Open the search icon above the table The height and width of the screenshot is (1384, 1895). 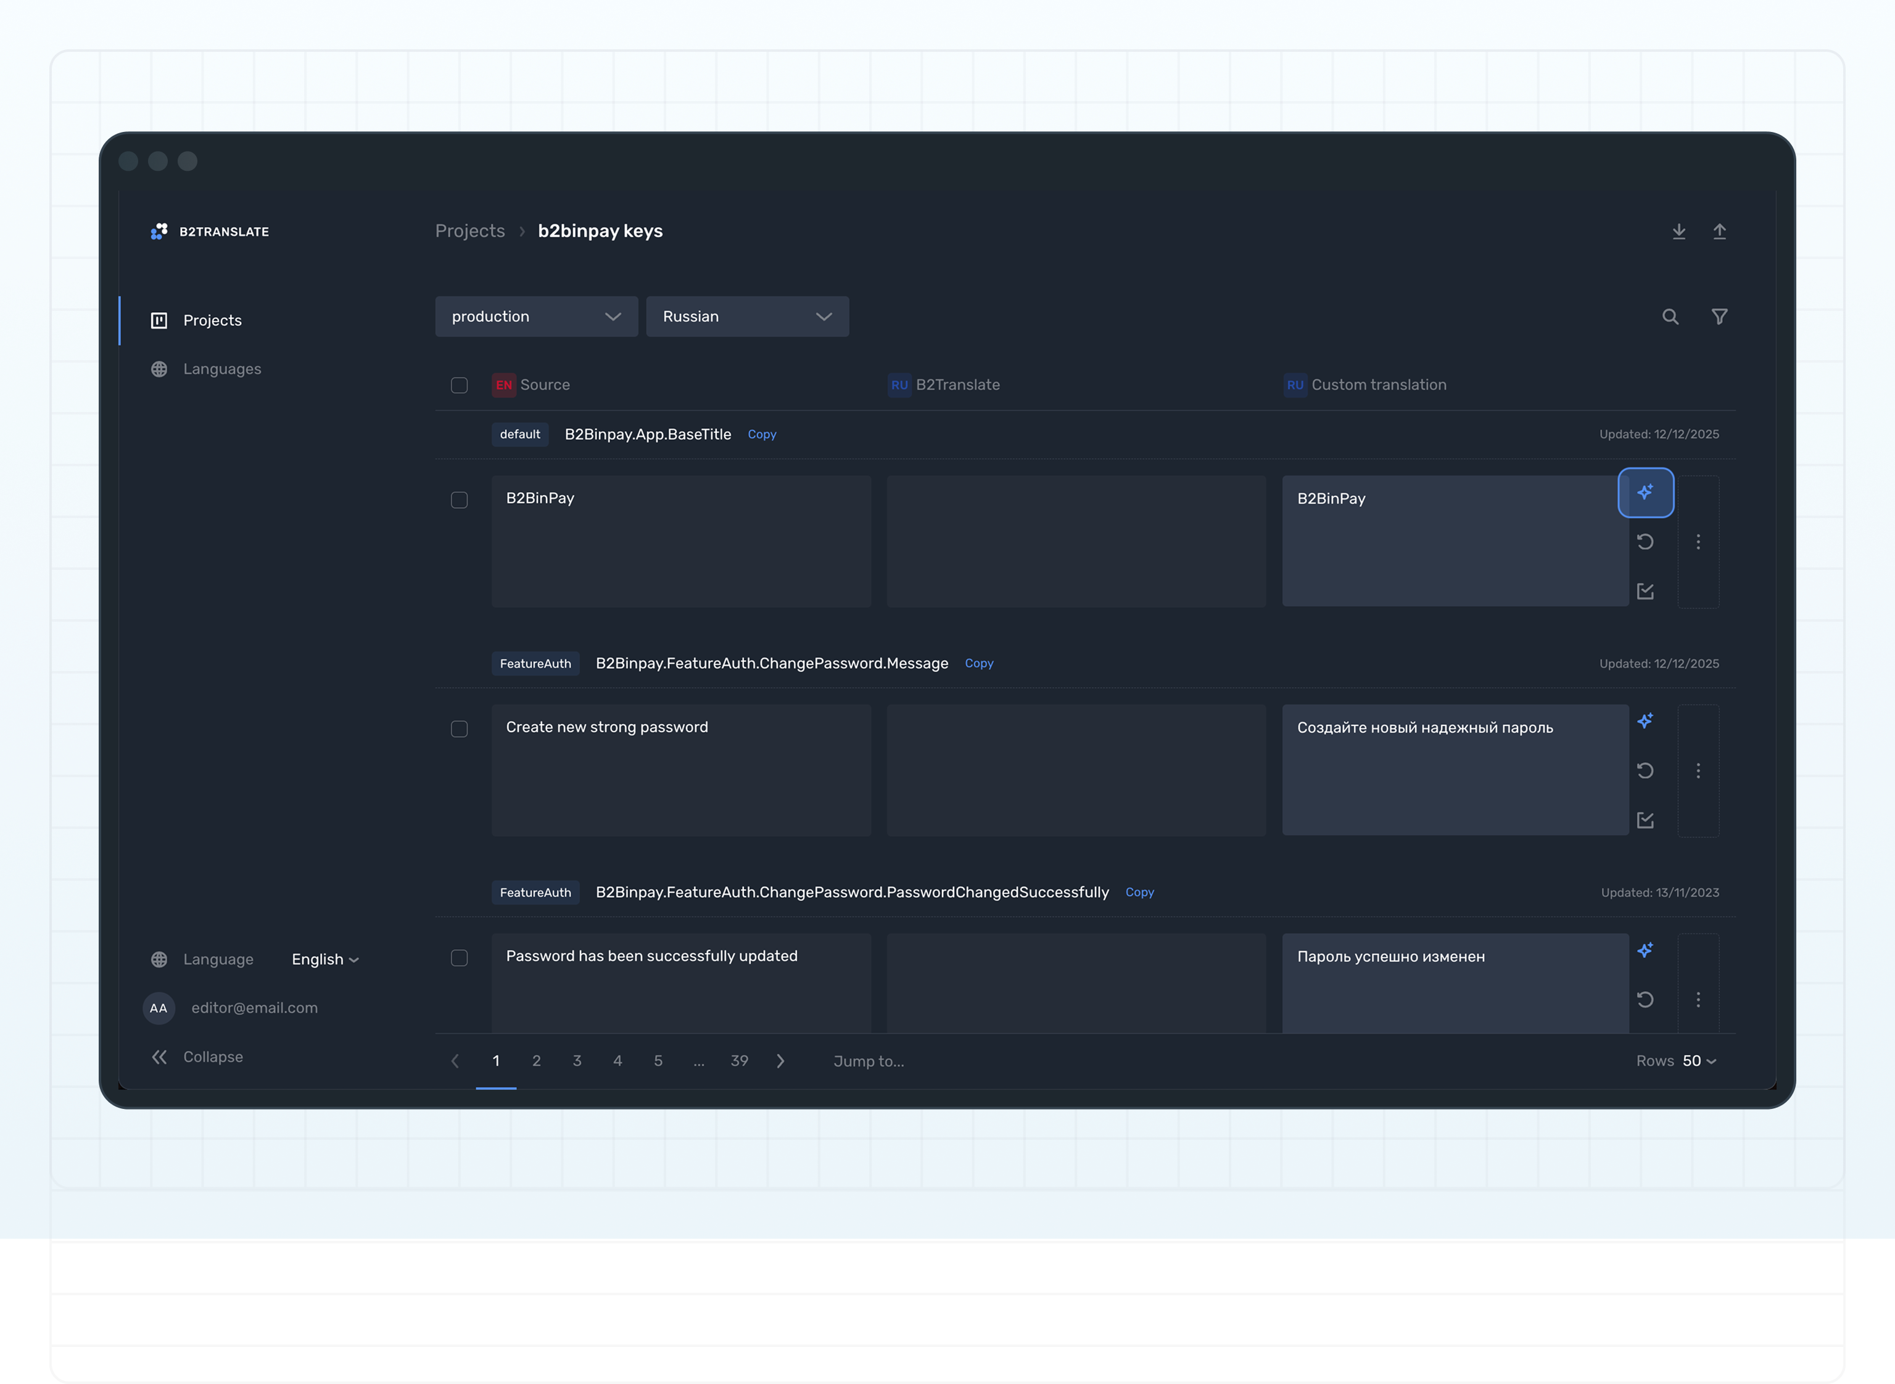1670,316
